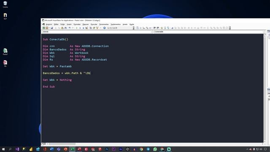This screenshot has height=152, width=270.
Task: Show hidden system tray icons chevron
Action: [247, 149]
